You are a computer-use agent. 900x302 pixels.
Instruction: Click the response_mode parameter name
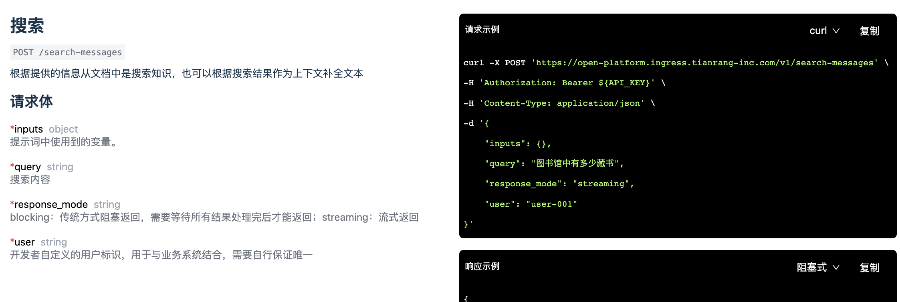(51, 204)
